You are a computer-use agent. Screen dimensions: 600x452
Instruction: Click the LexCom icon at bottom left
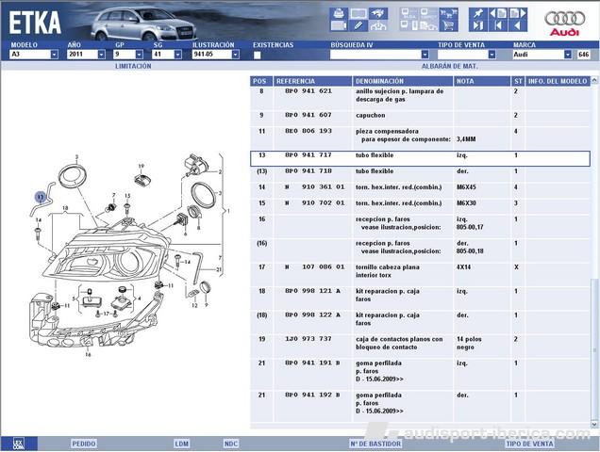(19, 444)
